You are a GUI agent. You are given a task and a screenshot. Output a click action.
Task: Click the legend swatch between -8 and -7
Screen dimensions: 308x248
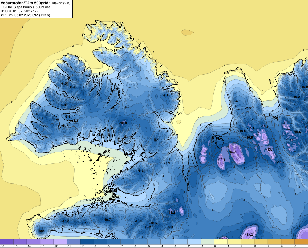(114, 242)
